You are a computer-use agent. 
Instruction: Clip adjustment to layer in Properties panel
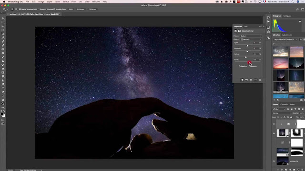(242, 80)
